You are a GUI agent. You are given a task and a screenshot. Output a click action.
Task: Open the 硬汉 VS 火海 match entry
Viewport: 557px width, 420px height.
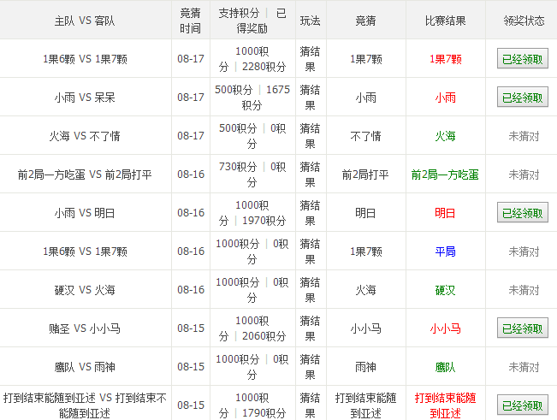coord(86,290)
